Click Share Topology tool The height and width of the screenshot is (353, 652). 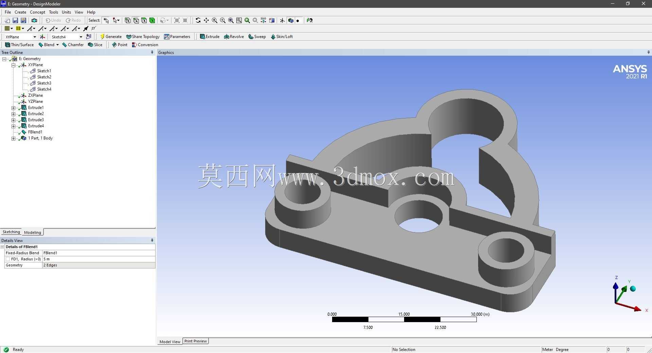pyautogui.click(x=143, y=37)
